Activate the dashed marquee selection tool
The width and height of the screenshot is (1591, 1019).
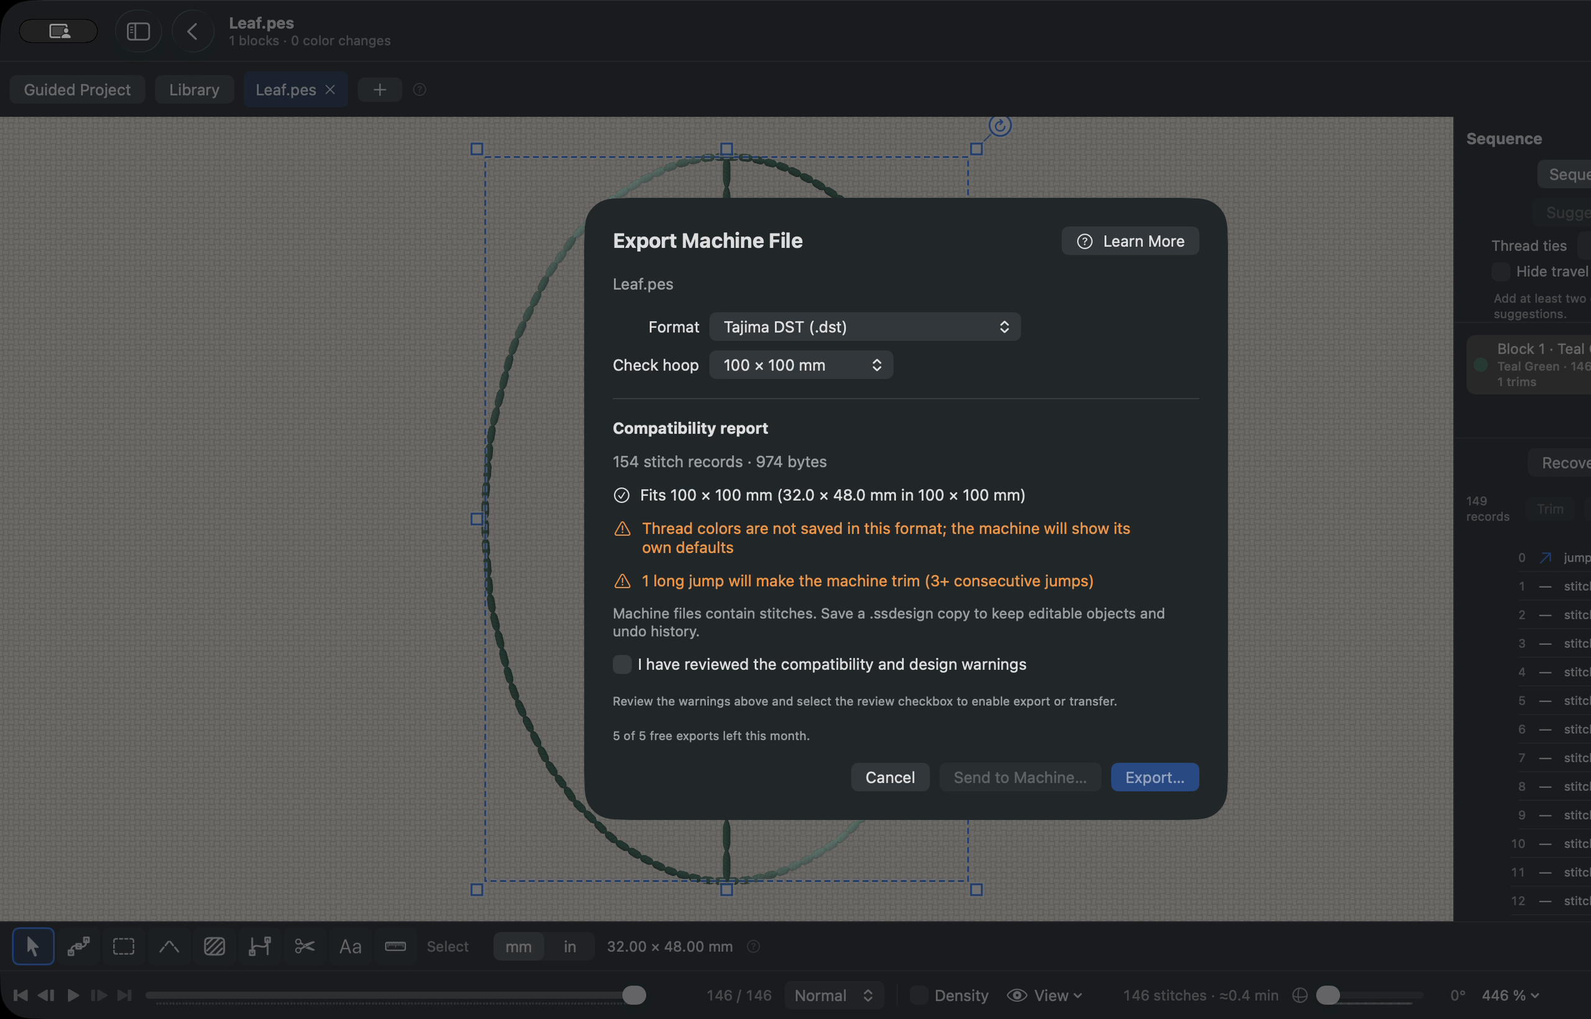coord(124,946)
